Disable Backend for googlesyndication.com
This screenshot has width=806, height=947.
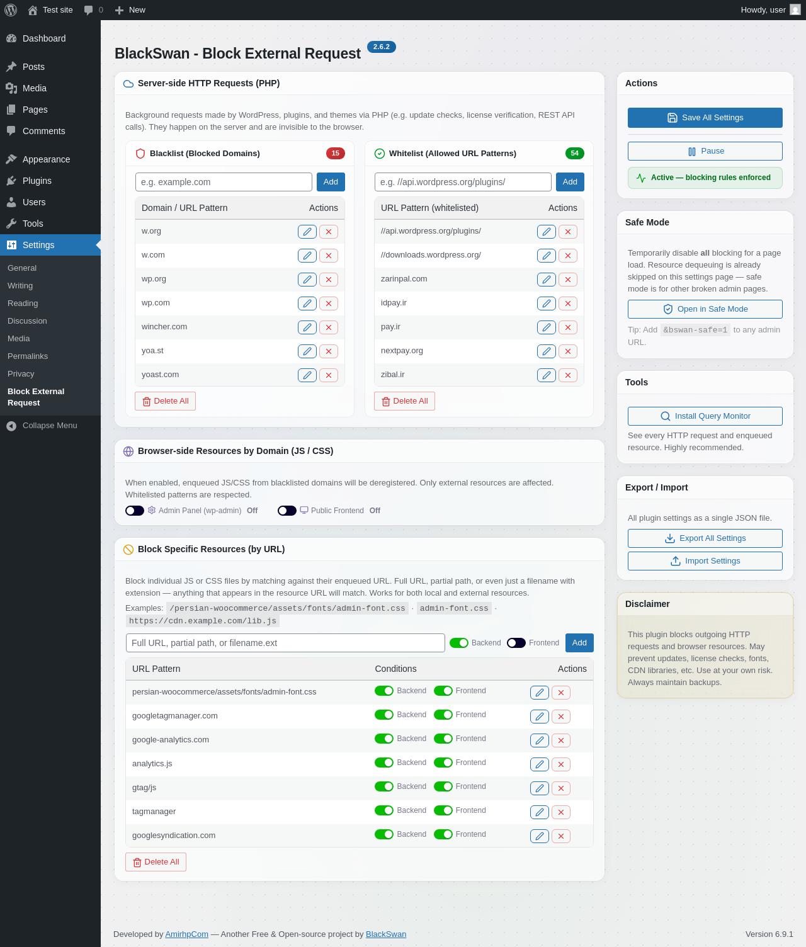point(384,834)
